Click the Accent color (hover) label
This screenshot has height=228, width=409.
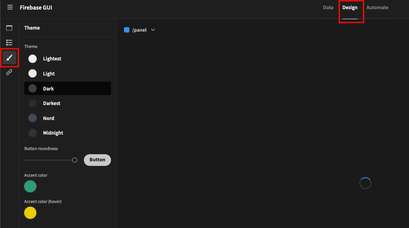(x=43, y=201)
